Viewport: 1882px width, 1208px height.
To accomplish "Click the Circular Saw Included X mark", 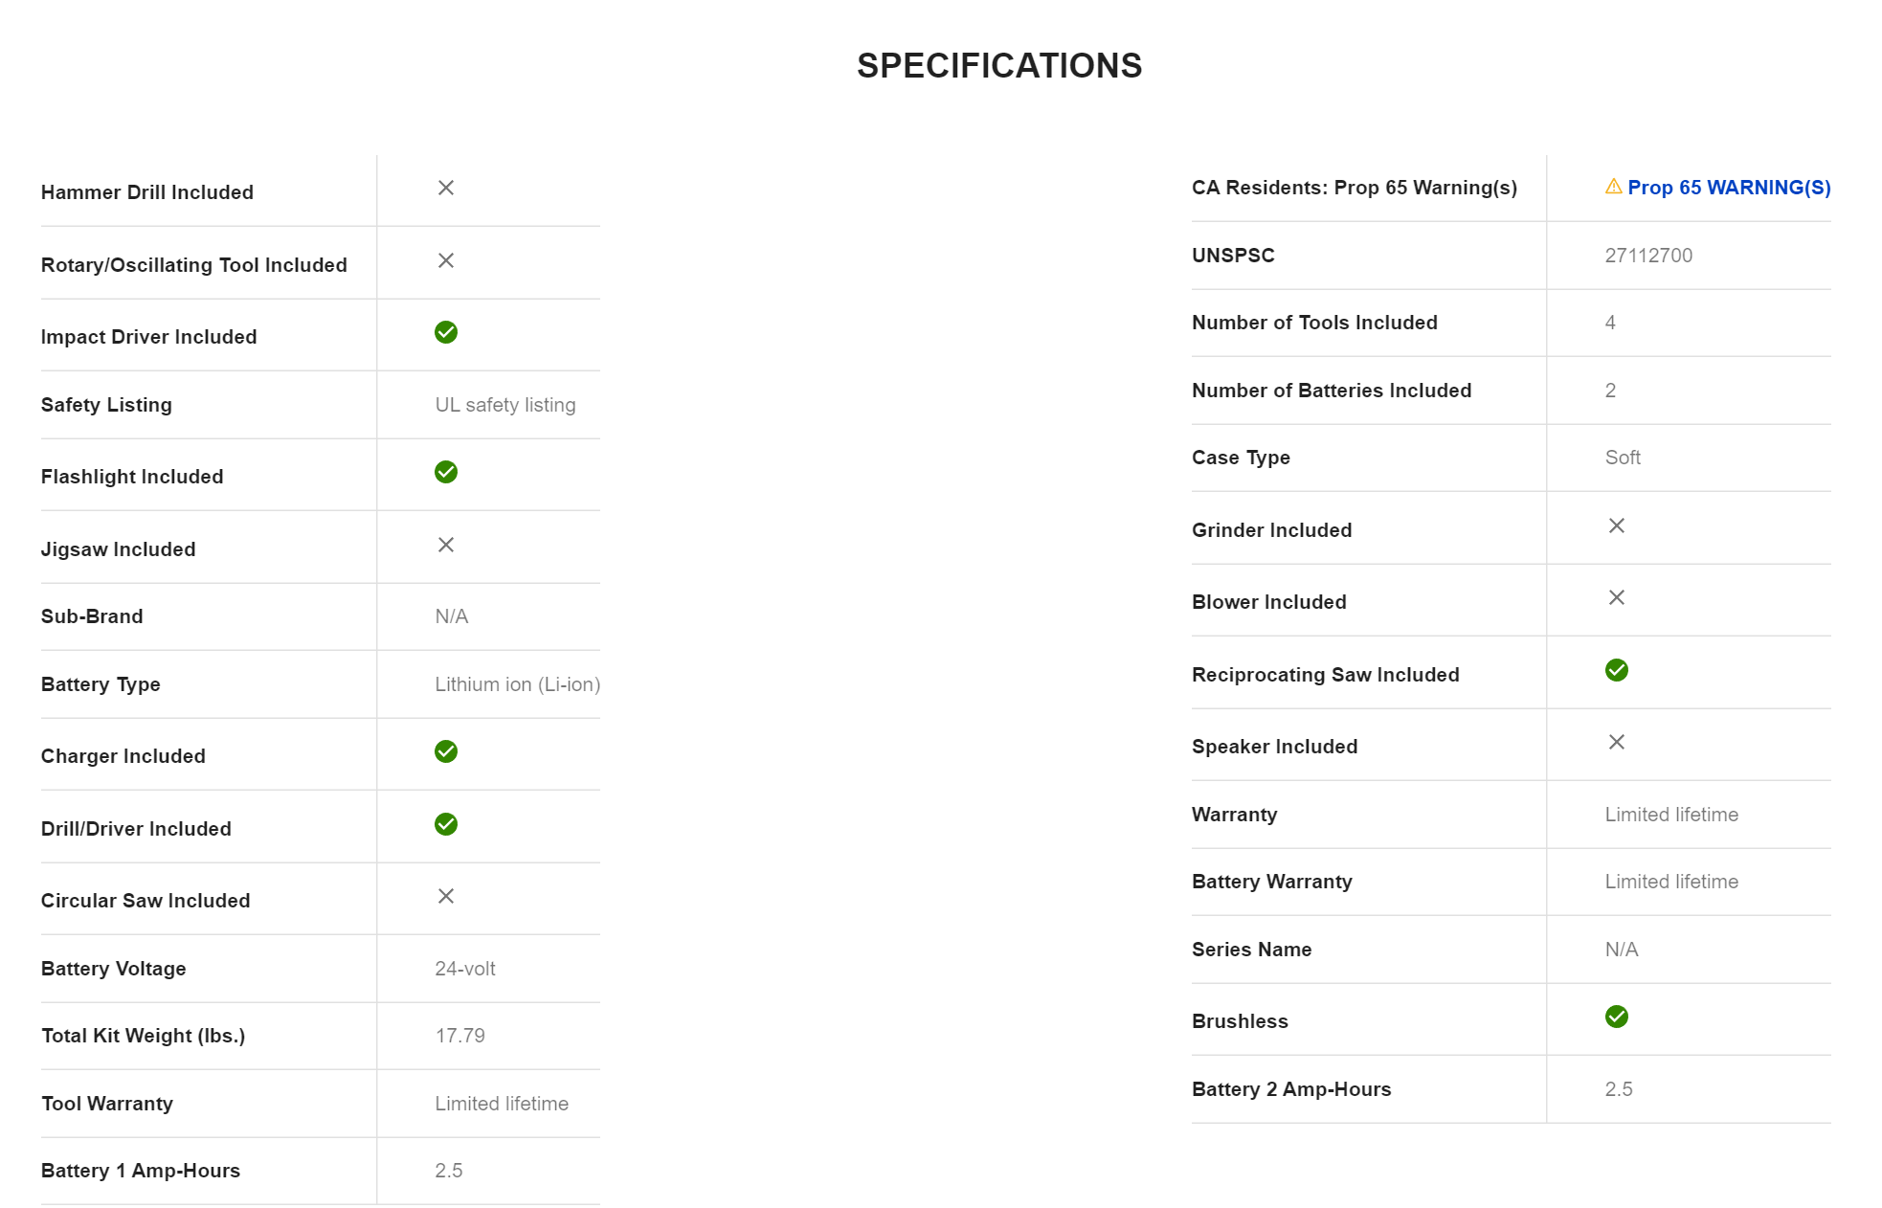I will [x=446, y=896].
